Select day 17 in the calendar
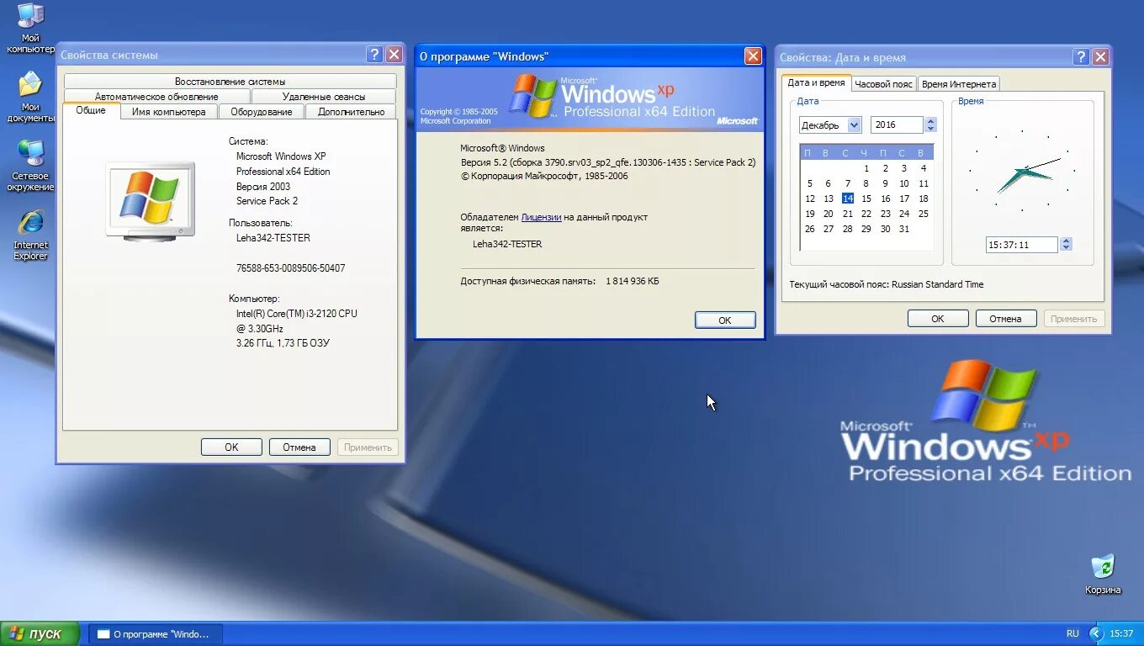Screen dimensions: 1144x646 (904, 199)
